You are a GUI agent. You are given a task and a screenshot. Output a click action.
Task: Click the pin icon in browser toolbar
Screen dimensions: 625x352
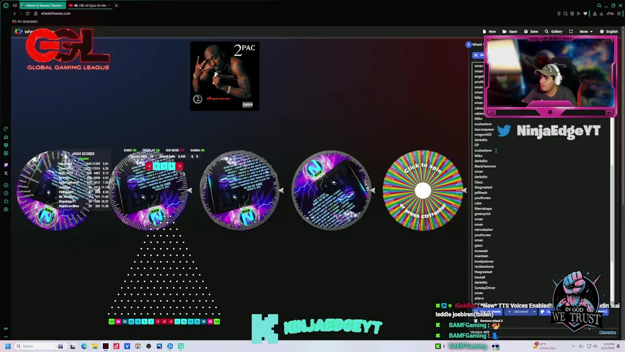[559, 14]
